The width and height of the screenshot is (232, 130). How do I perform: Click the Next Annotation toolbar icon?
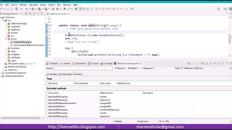(97, 9)
